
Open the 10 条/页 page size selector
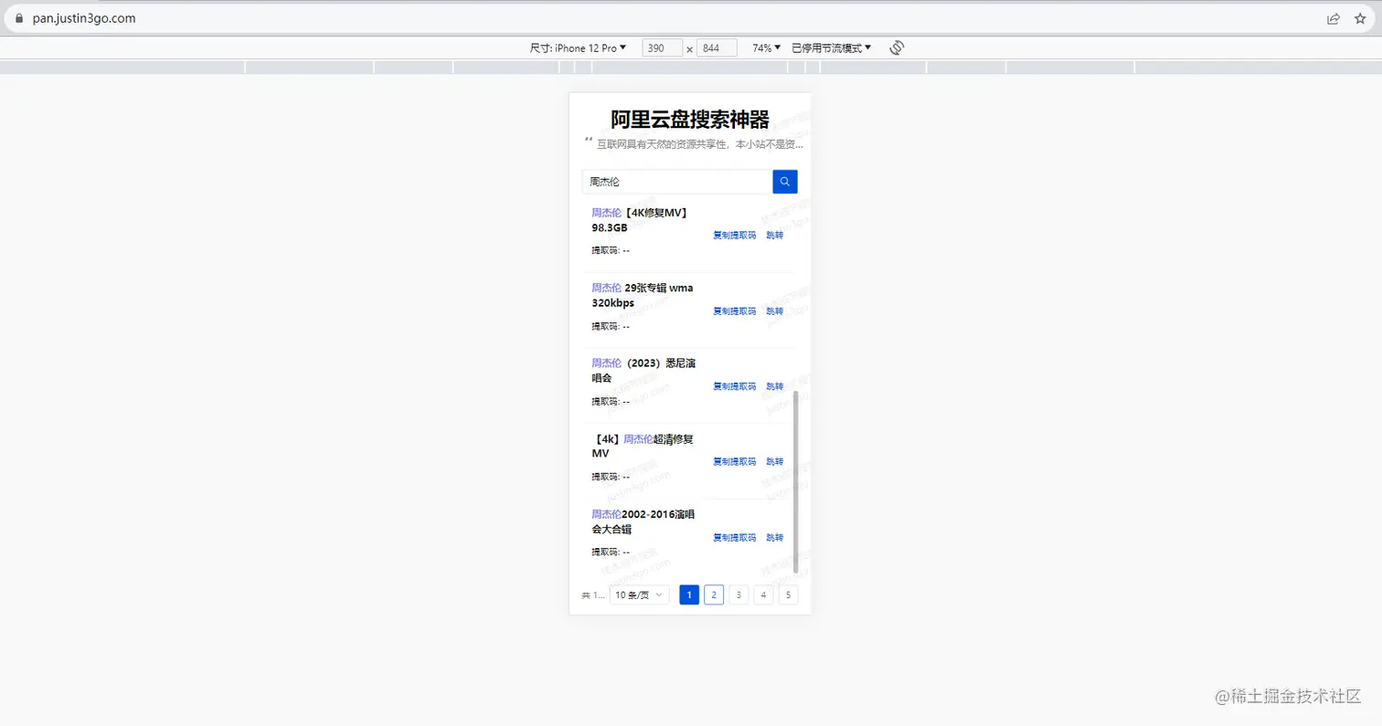click(639, 594)
